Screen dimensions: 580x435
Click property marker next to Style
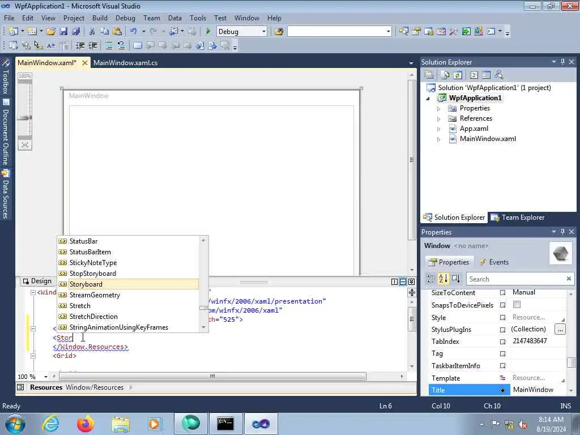(503, 317)
